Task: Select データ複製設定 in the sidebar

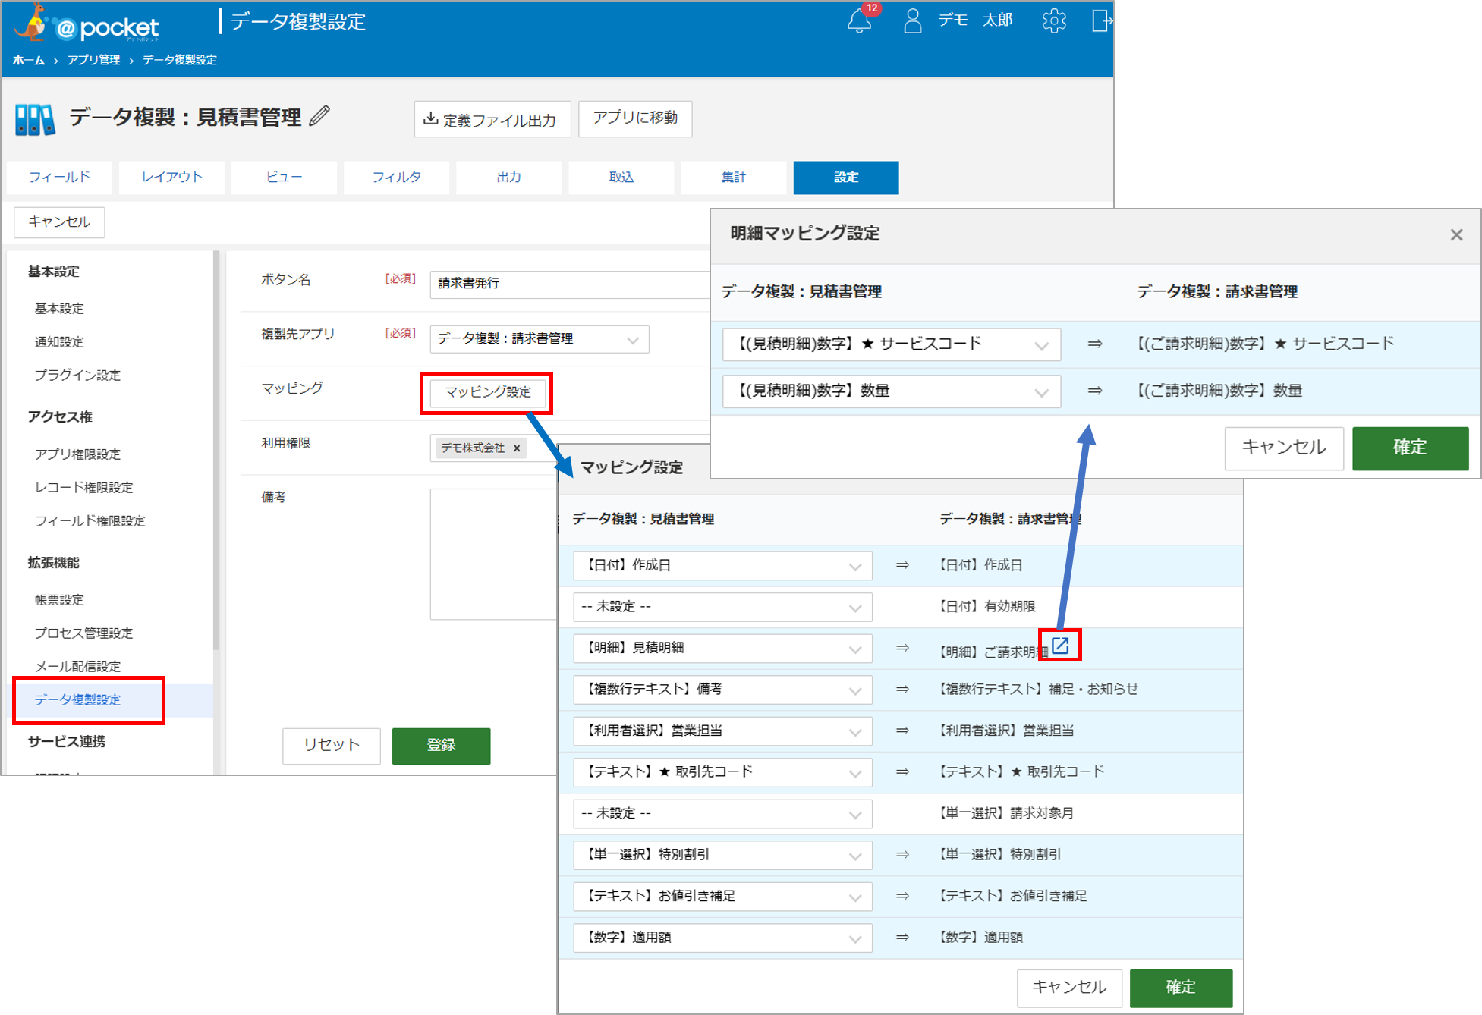Action: click(x=77, y=700)
